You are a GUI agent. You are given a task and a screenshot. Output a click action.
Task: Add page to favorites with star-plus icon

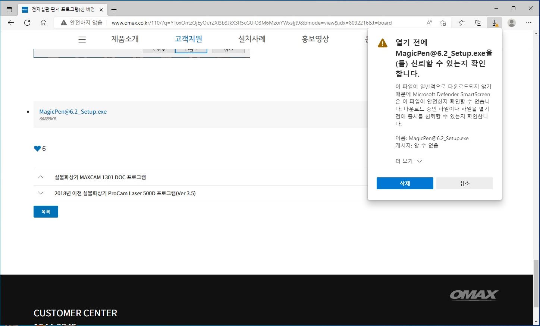[443, 23]
